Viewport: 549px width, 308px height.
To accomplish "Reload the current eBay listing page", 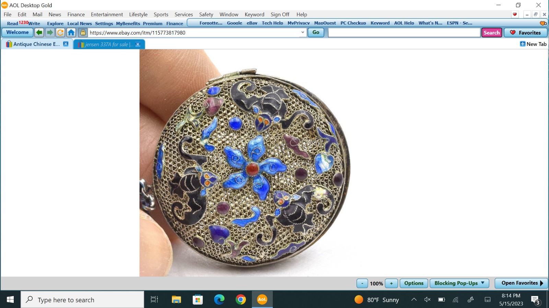I will click(60, 32).
